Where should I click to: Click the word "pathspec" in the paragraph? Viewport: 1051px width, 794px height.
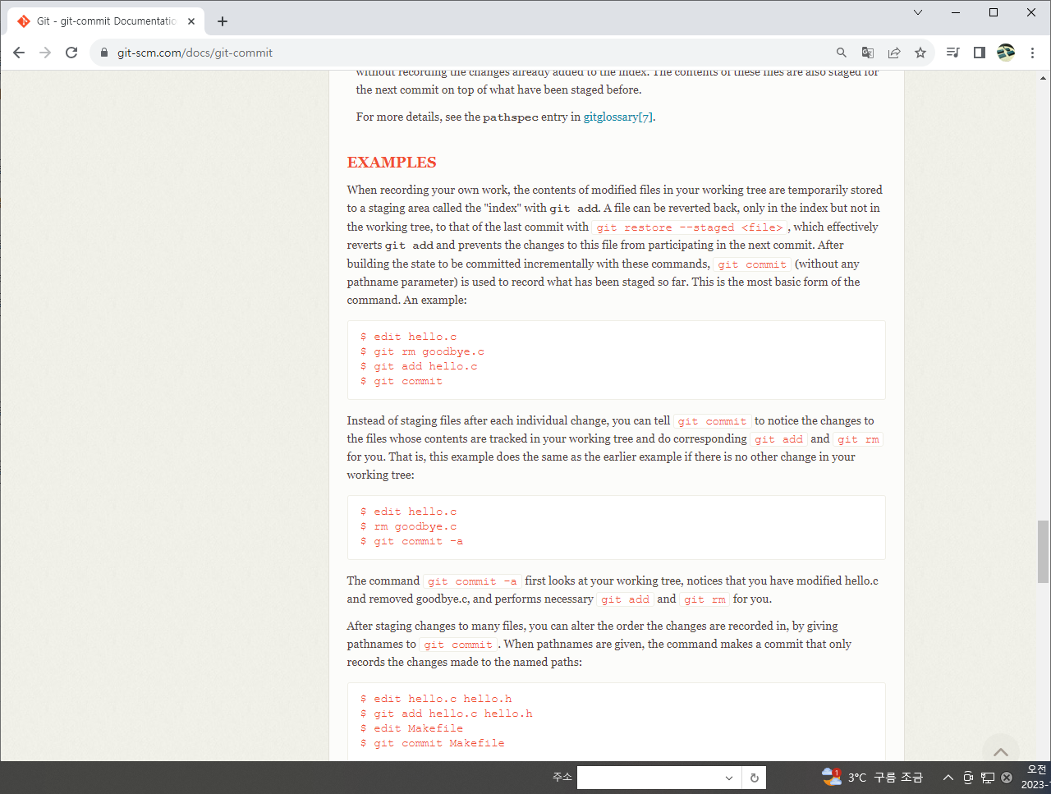(511, 117)
